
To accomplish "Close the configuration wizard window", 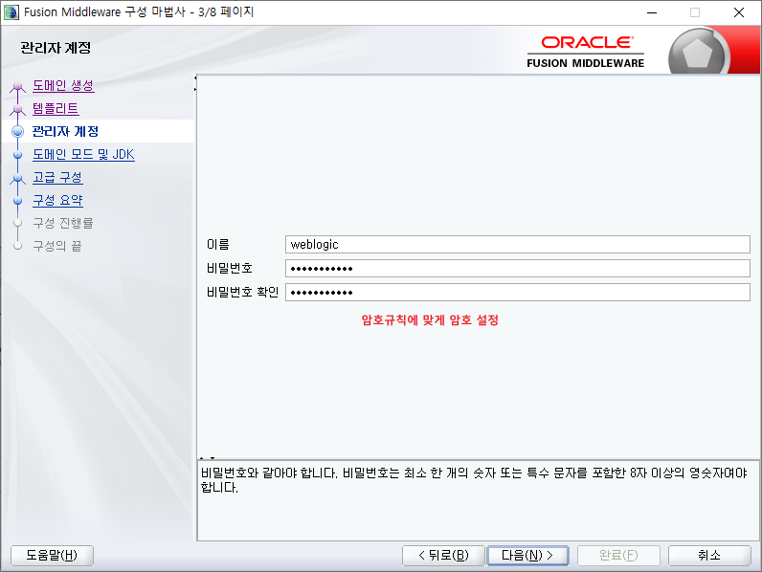I will [x=739, y=12].
